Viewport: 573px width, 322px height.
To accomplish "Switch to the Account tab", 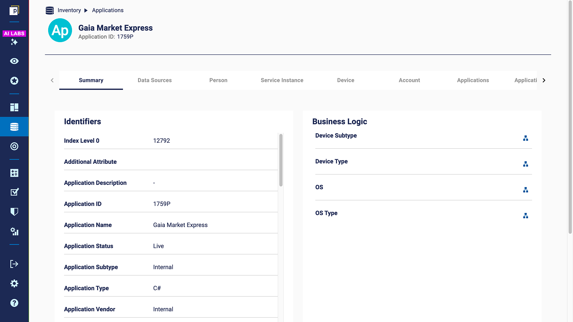I will click(409, 80).
